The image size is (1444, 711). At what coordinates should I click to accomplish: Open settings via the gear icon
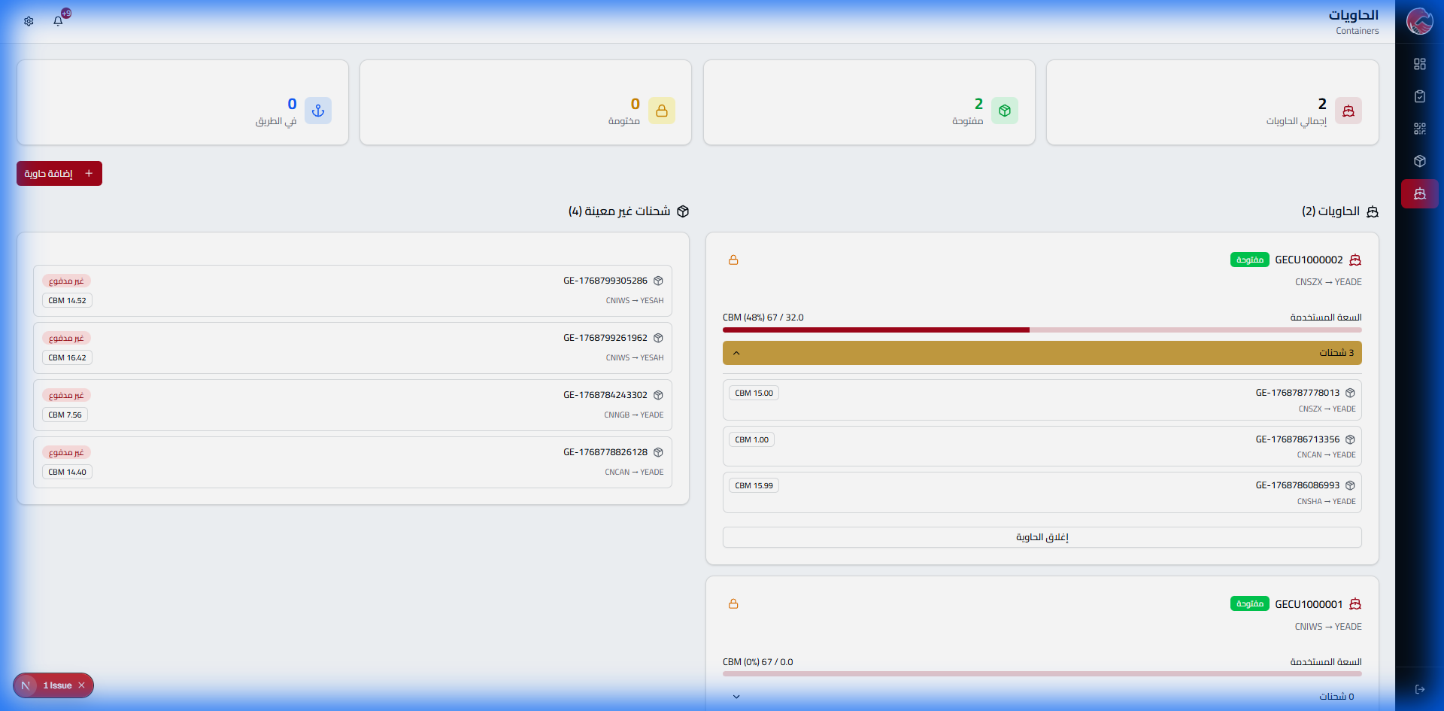point(29,21)
